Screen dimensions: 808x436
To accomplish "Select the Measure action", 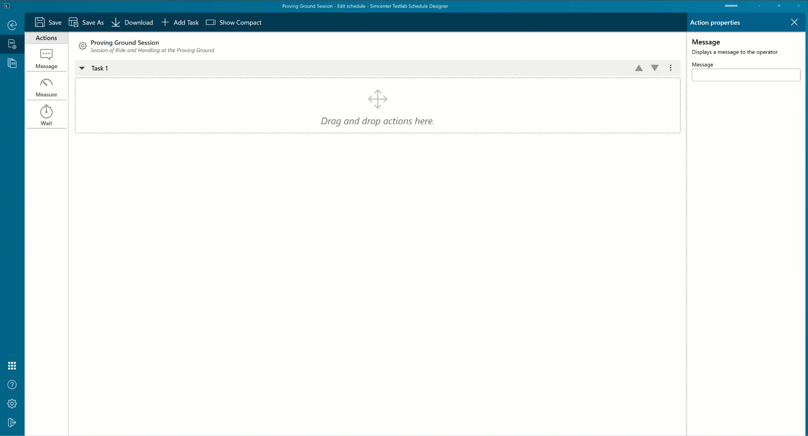I will 46,87.
